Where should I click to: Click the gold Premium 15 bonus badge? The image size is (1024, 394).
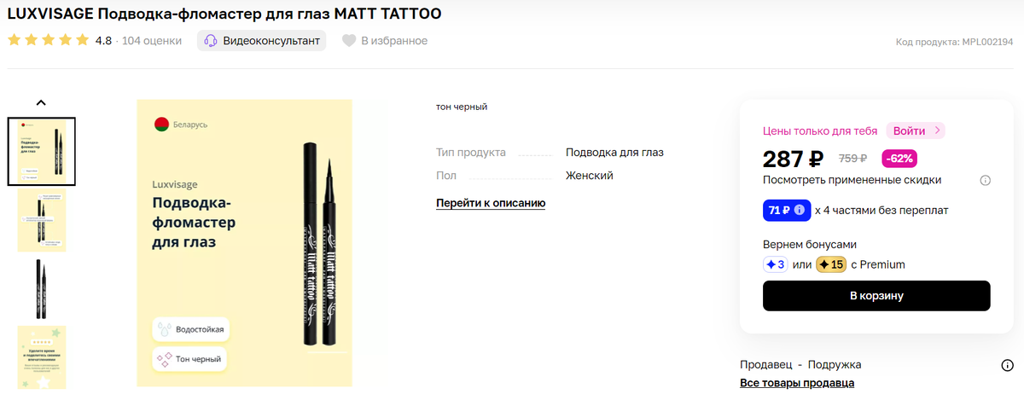(831, 264)
